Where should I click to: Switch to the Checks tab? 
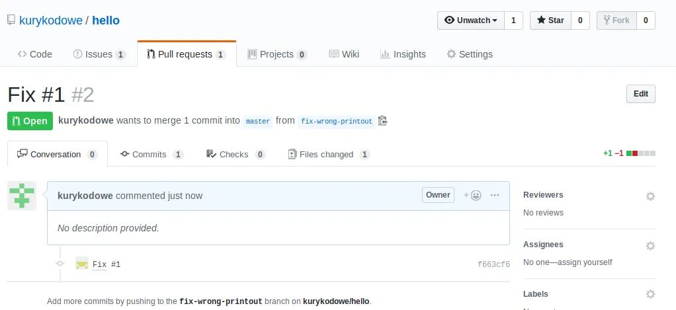coord(236,154)
